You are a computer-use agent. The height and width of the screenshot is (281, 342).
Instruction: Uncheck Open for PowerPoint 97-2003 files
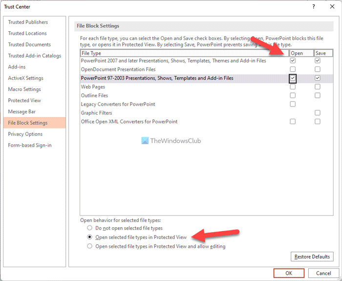click(293, 78)
